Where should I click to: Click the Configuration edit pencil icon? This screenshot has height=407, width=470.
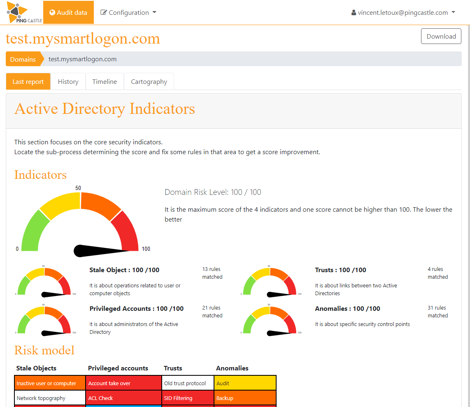(104, 12)
